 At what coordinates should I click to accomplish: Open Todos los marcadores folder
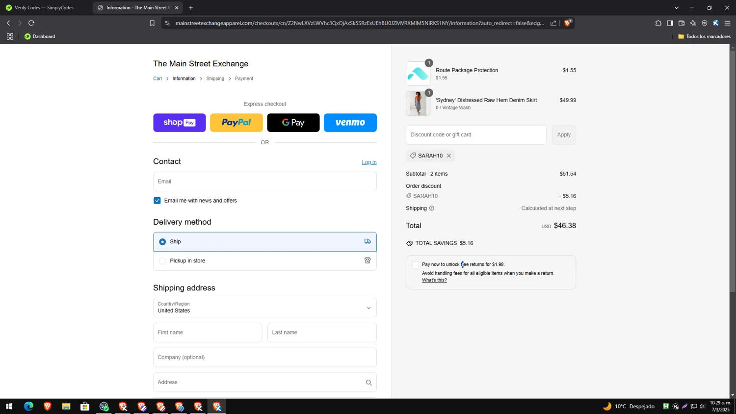pos(704,36)
